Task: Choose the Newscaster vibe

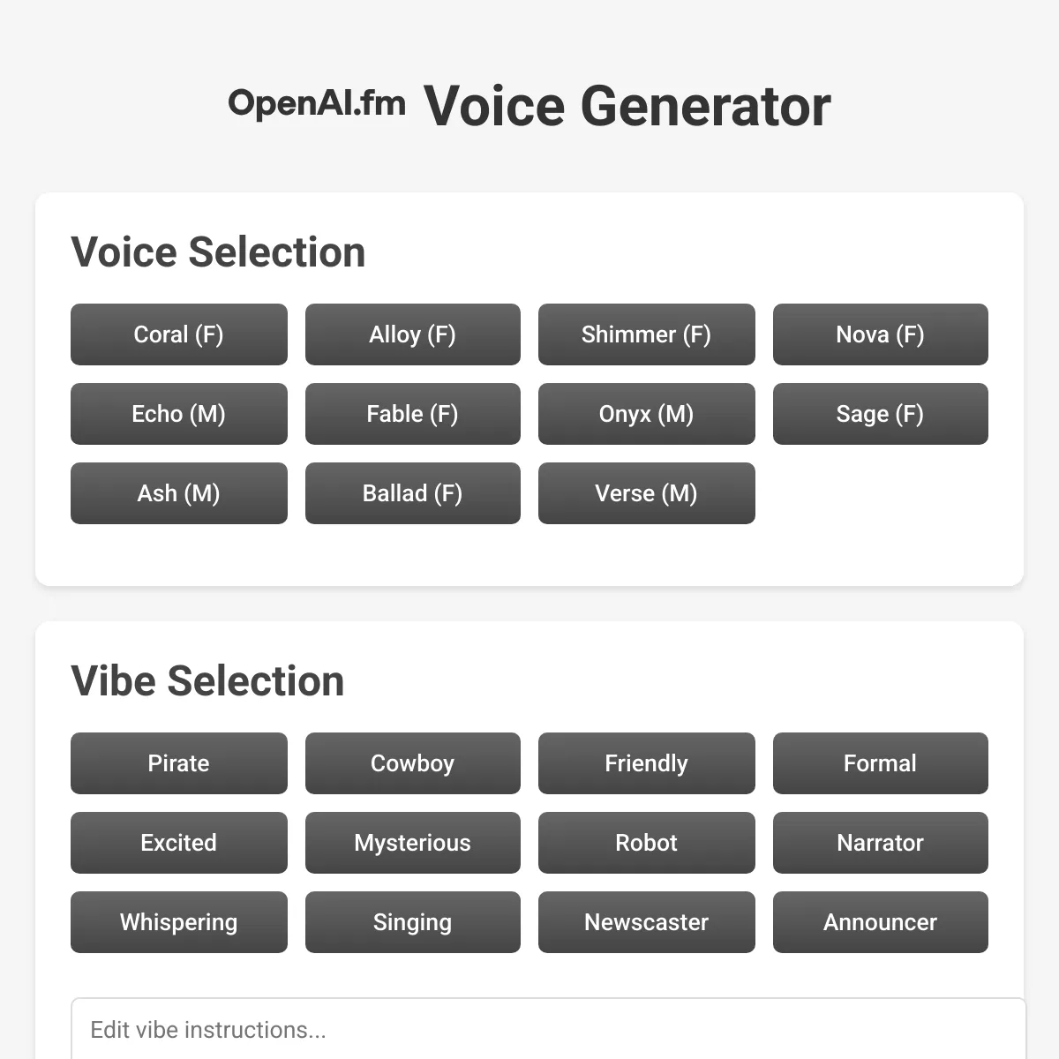Action: tap(646, 922)
